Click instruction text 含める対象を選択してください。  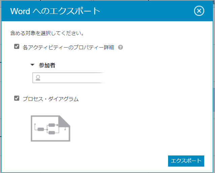47,33
